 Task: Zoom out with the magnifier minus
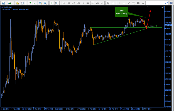45,3
